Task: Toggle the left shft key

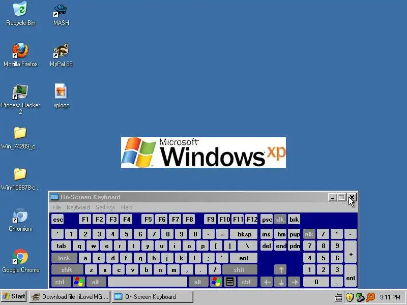Action: [67, 270]
